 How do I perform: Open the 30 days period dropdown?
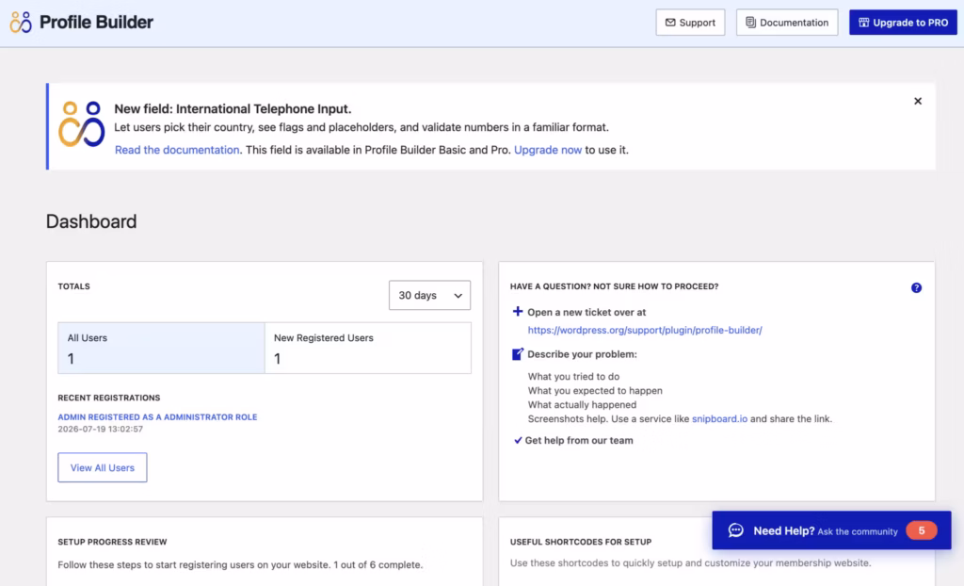pos(429,296)
